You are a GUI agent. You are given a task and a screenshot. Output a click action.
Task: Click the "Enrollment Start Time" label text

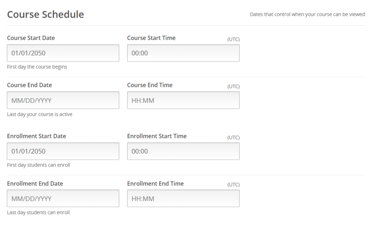pyautogui.click(x=157, y=136)
